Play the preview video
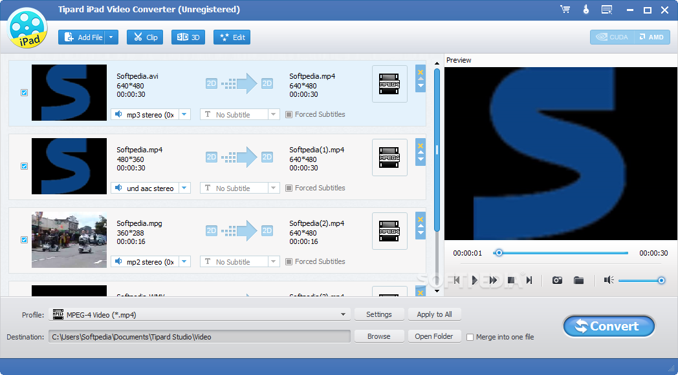The image size is (678, 375). click(x=474, y=281)
